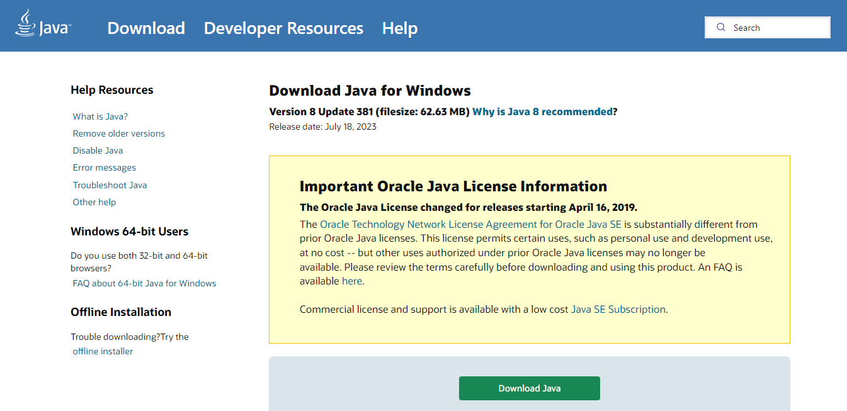
Task: Open the 'Troubleshoot Java' link
Action: 110,185
